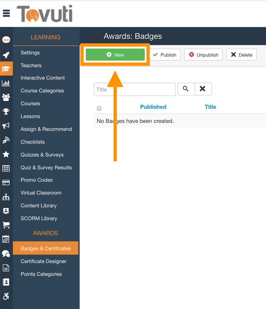This screenshot has height=309, width=266.
Task: Open the shopping cart icon
Action: (x=6, y=225)
